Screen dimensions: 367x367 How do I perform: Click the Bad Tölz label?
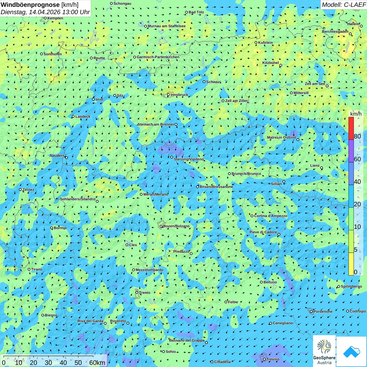[x=196, y=12]
